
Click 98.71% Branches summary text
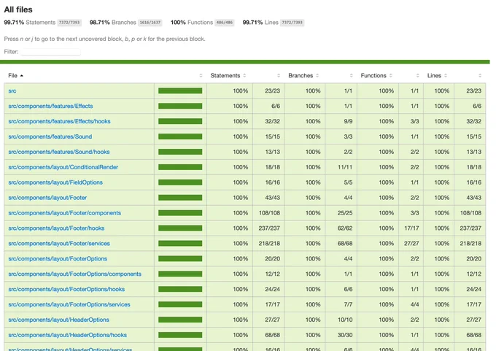pyautogui.click(x=112, y=23)
